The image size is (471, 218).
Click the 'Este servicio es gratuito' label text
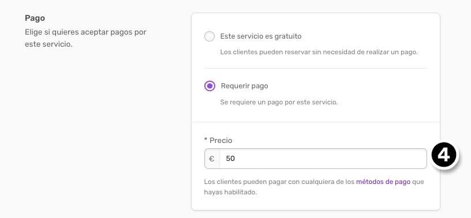pyautogui.click(x=261, y=36)
